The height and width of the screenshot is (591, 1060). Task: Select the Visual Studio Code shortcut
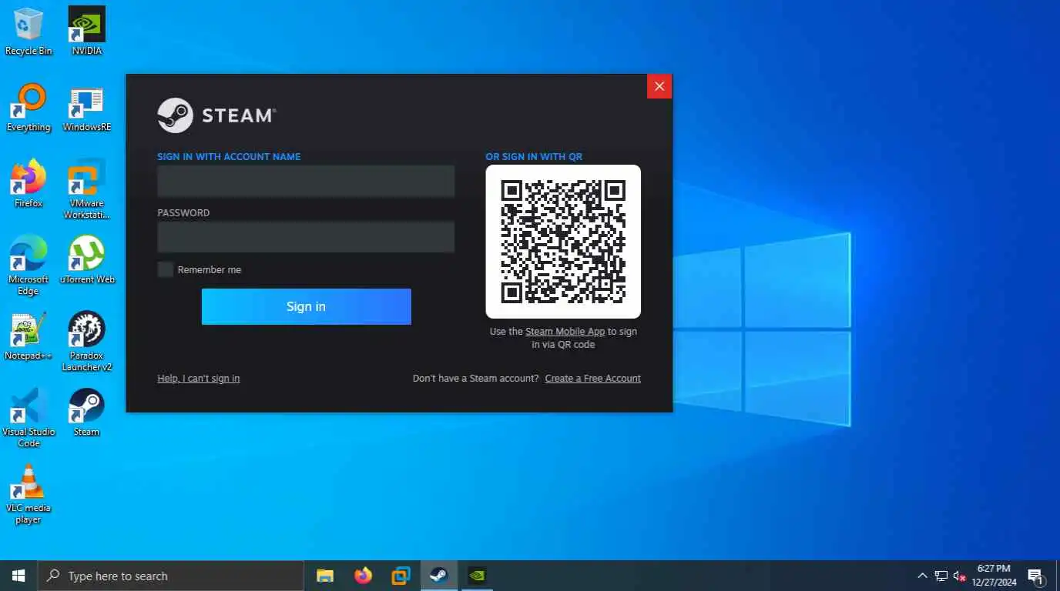click(x=29, y=418)
